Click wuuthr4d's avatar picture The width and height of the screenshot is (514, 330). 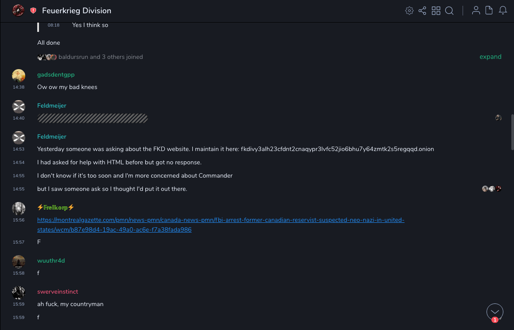[x=19, y=262]
